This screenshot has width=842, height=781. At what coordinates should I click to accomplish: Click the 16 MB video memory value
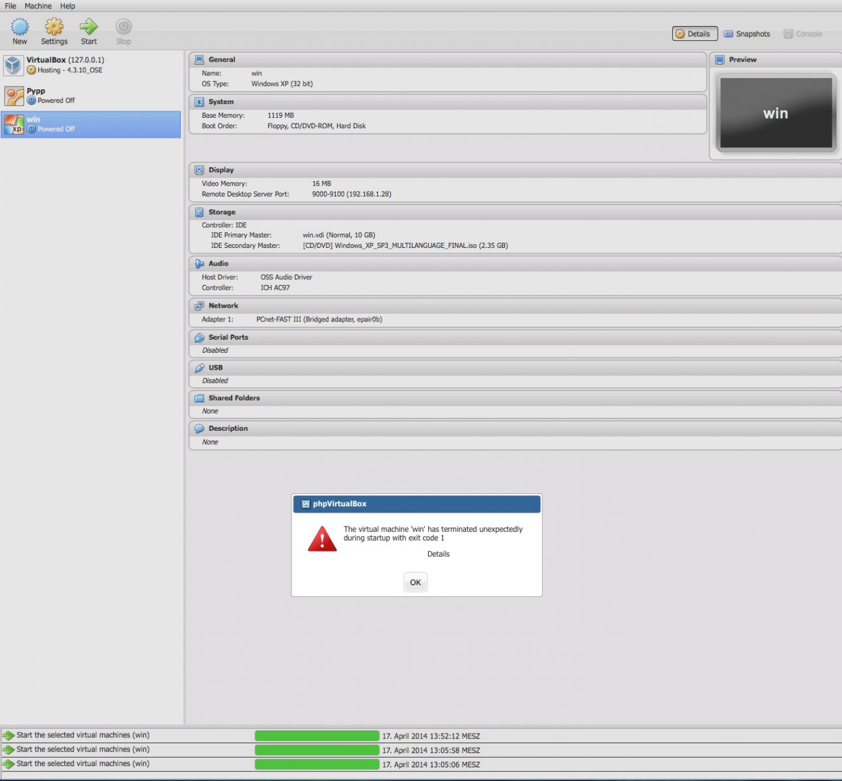click(321, 184)
